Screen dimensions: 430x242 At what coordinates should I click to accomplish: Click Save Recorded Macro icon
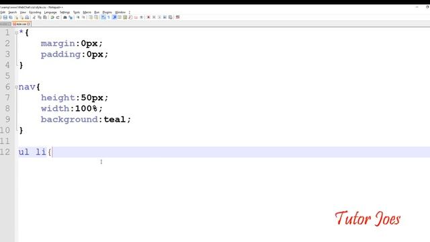170,17
